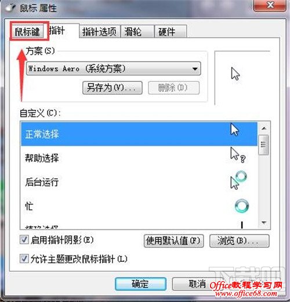This screenshot has width=290, height=302.
Task: Select the text beam cursor icon
Action: pos(242,225)
